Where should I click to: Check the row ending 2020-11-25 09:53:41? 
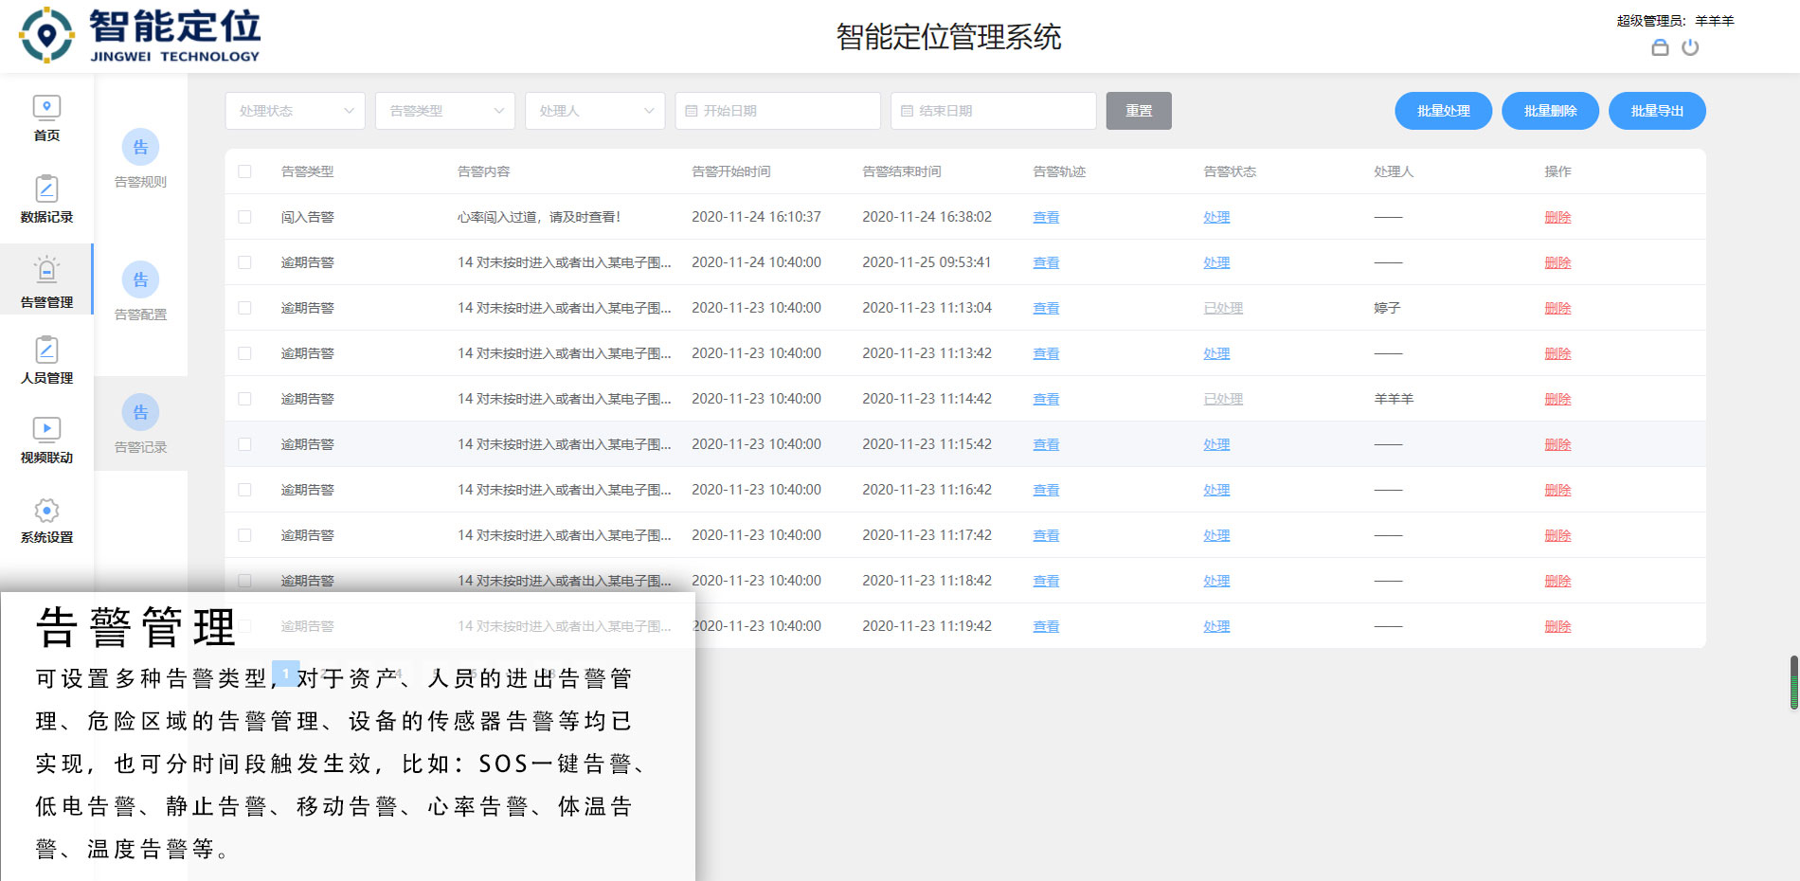pos(244,262)
